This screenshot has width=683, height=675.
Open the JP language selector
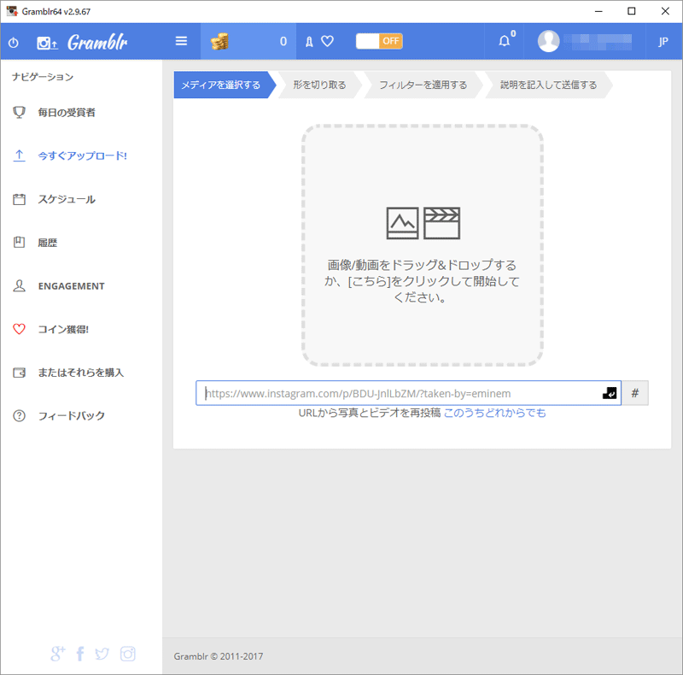[663, 41]
